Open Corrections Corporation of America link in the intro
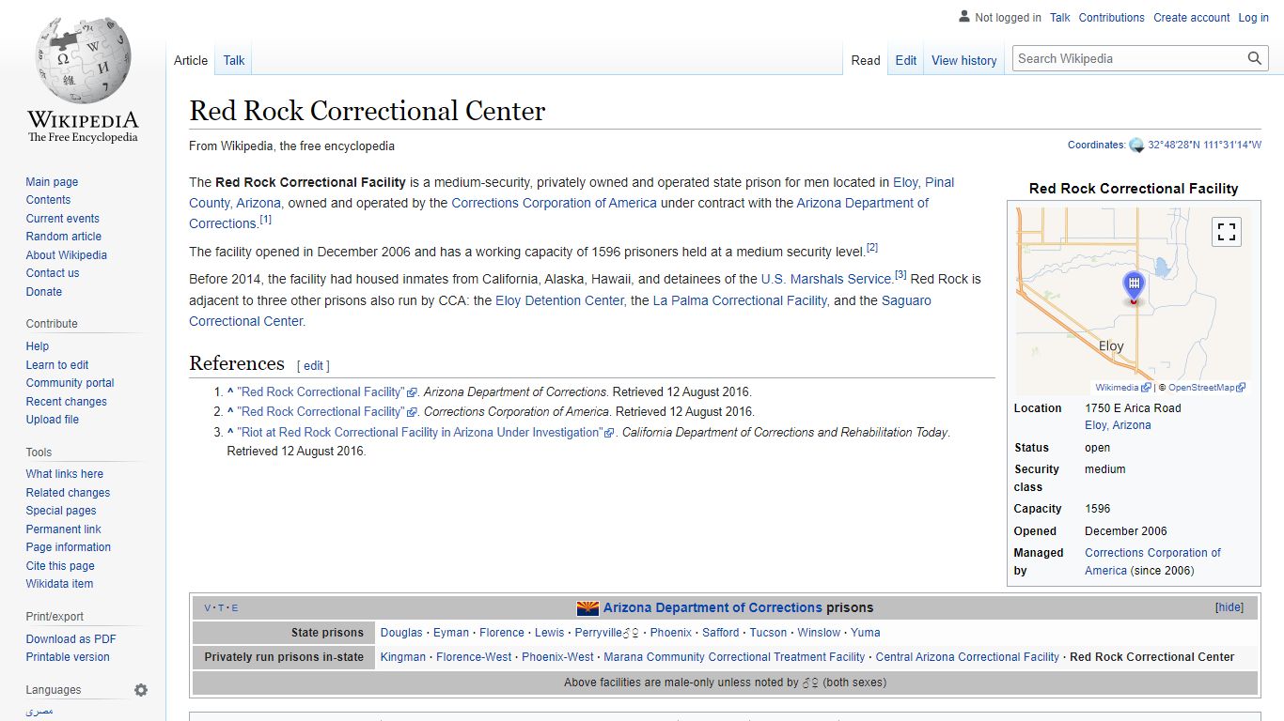Screen dimensions: 1284x721 554,203
